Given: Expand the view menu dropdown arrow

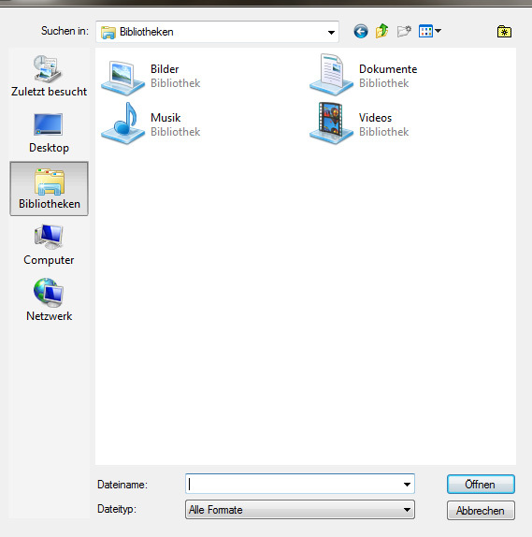Looking at the screenshot, I should [438, 31].
